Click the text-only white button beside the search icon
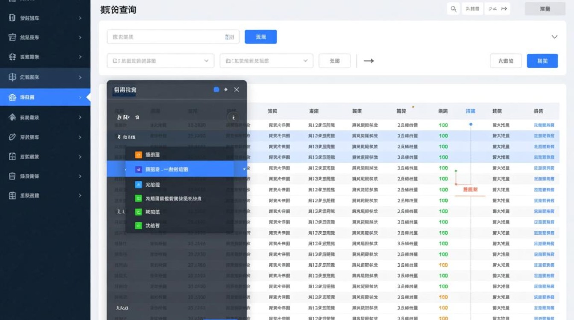574x320 pixels. (473, 9)
